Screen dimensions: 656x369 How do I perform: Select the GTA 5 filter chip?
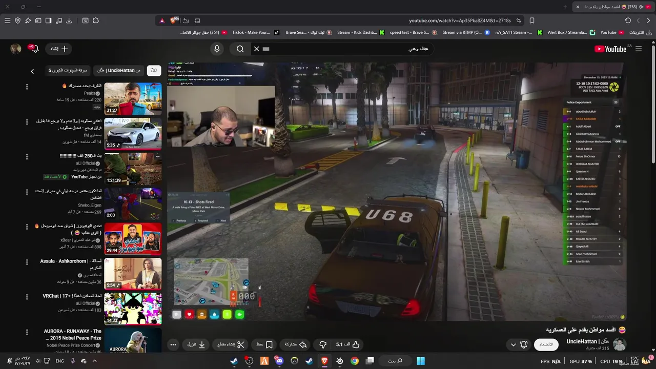point(68,70)
